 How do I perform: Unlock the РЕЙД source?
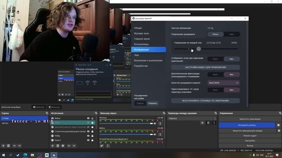(x=93, y=136)
